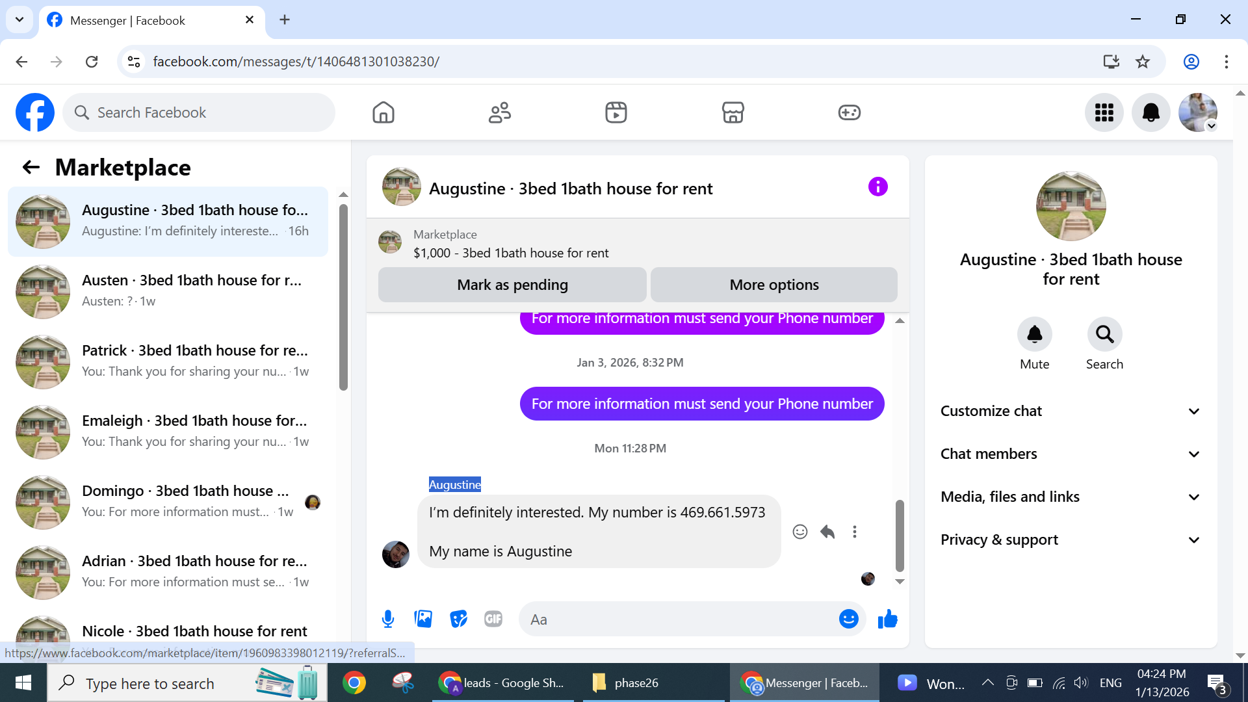
Task: Open emoji picker in message box
Action: click(x=848, y=619)
